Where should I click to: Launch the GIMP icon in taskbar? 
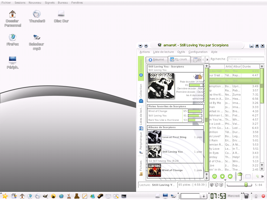pos(45,196)
